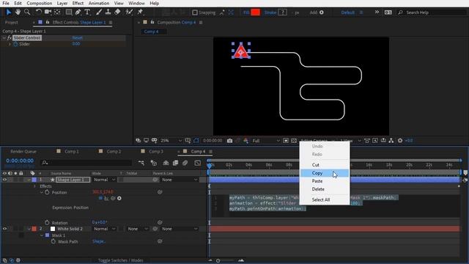Viewport: 469px width, 264px height.
Task: Collapse the Position property twirl
Action: pyautogui.click(x=42, y=192)
